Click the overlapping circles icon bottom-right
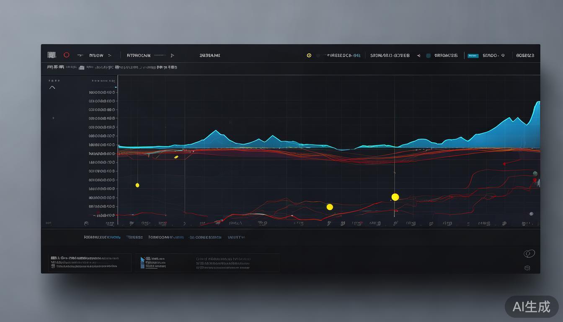Viewport: 563px width, 322px height. (x=529, y=253)
